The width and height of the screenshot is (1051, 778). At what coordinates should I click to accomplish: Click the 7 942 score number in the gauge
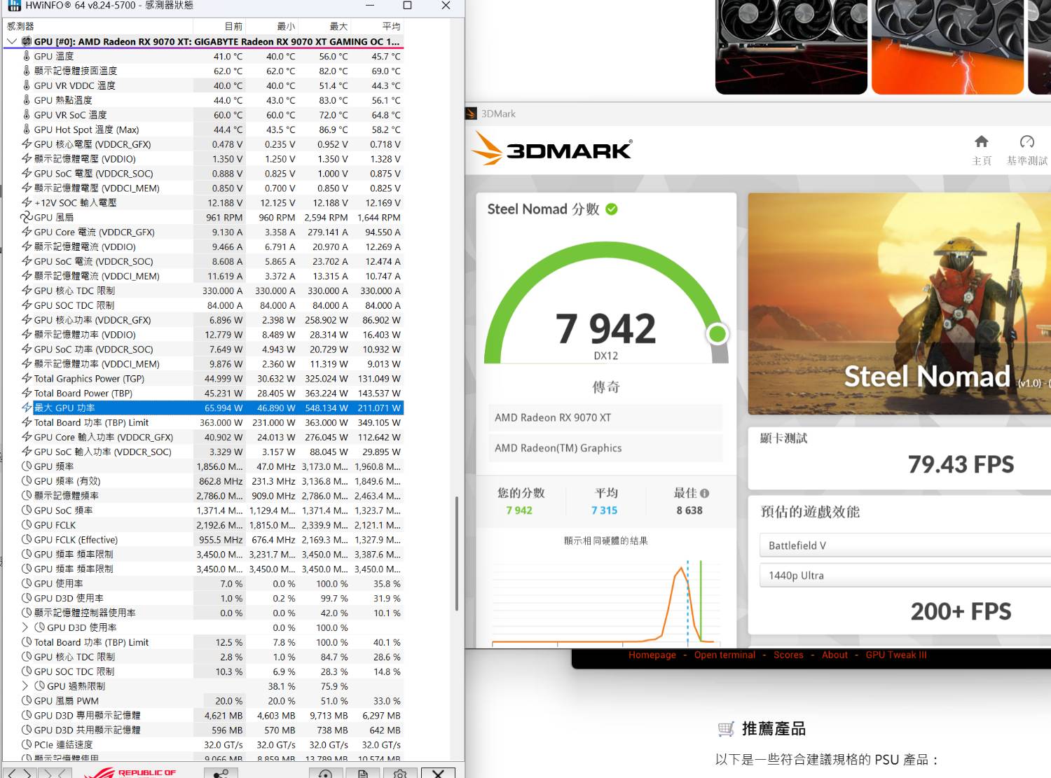pyautogui.click(x=606, y=328)
